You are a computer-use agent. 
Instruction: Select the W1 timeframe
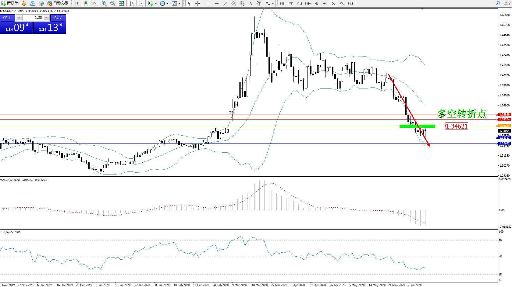(x=342, y=3)
